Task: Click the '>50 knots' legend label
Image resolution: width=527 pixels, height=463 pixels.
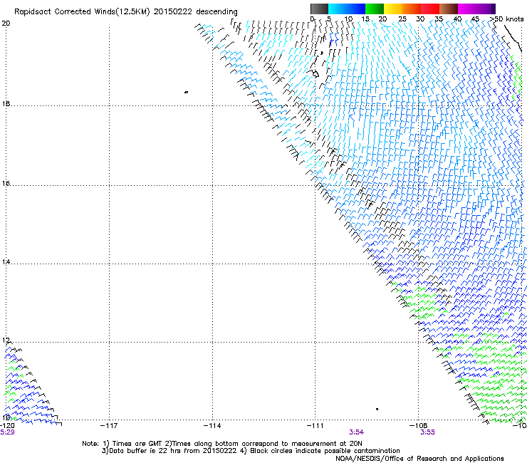Action: pos(506,19)
